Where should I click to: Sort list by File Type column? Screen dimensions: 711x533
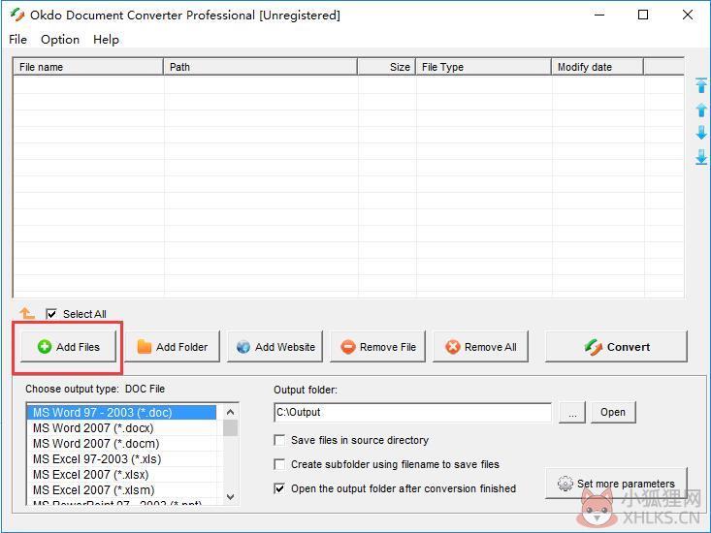click(x=484, y=67)
